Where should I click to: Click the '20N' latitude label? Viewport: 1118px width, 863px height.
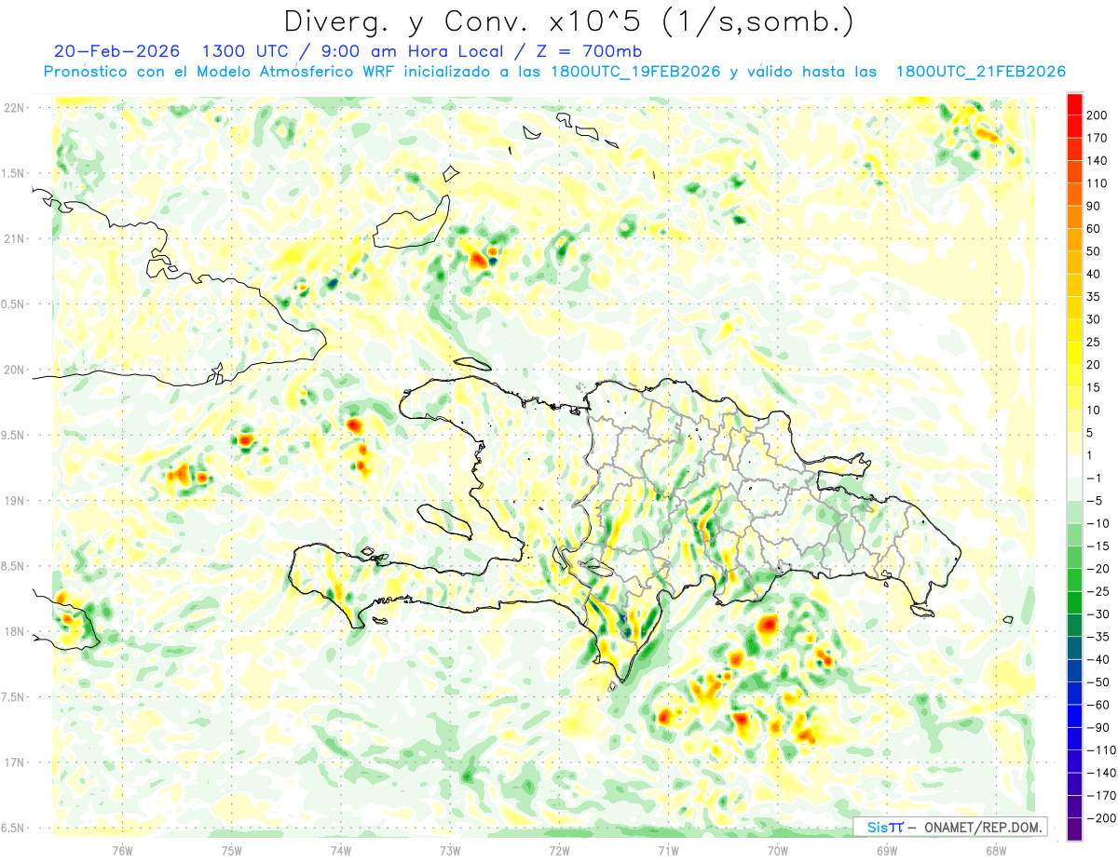point(13,370)
